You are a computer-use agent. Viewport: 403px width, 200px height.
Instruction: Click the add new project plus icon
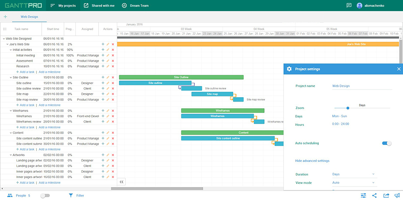pyautogui.click(x=5, y=17)
